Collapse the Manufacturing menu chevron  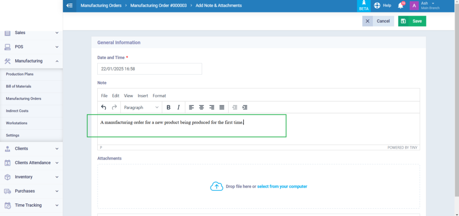tap(57, 61)
